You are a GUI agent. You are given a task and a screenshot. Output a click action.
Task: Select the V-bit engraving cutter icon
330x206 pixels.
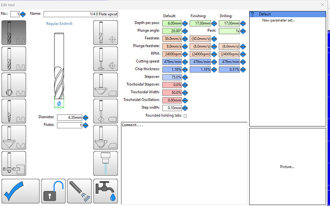14,137
